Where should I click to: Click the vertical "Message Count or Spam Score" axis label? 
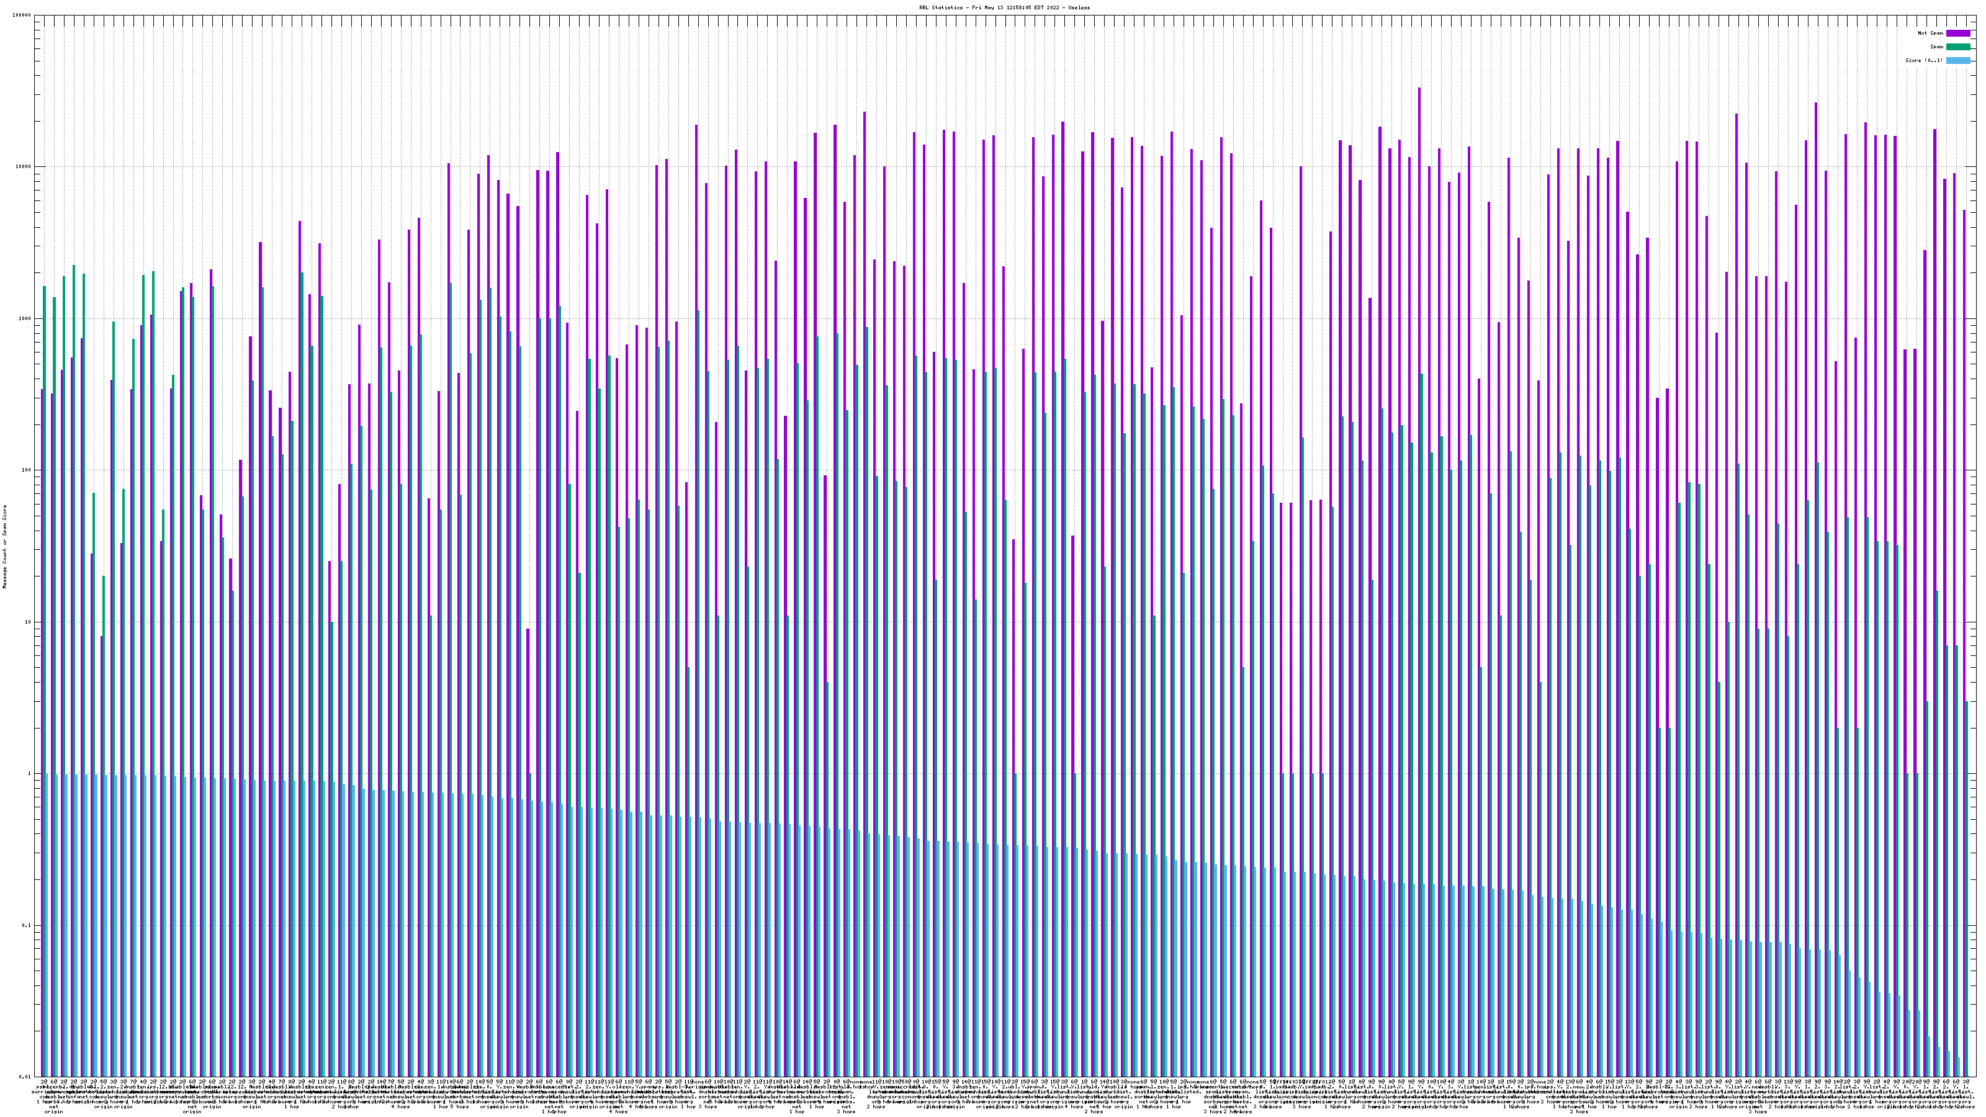[4, 547]
